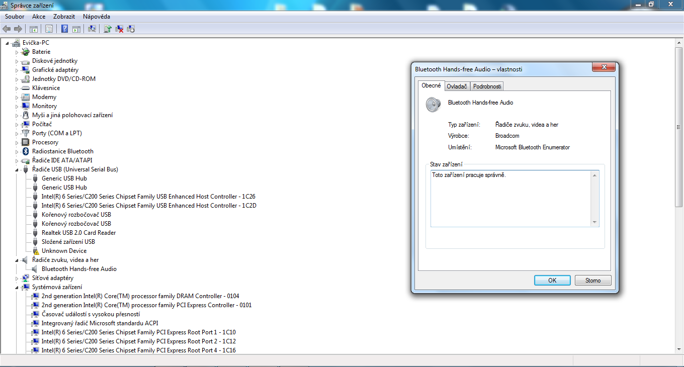Select Integrovaný řadič Microsoft standardu ACPI
Image resolution: width=684 pixels, height=367 pixels.
pyautogui.click(x=100, y=323)
